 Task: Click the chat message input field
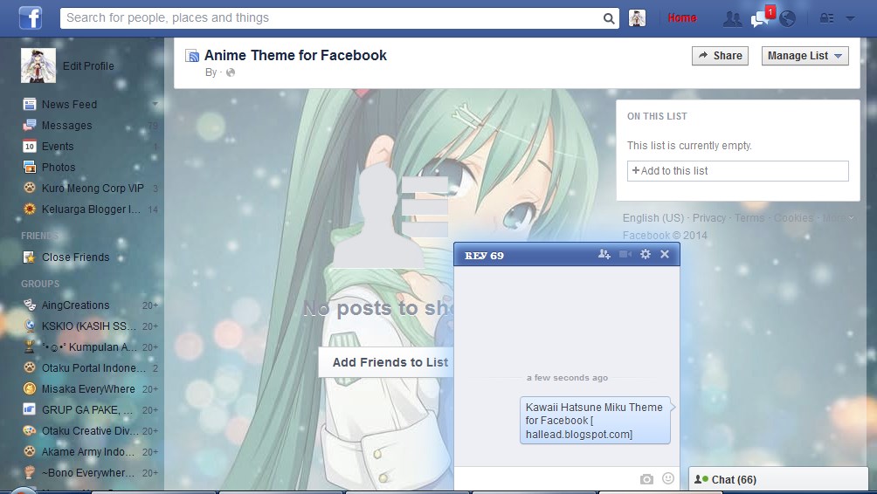click(x=545, y=479)
